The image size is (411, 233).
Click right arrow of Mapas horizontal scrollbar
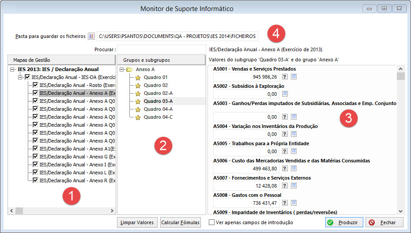[112, 211]
